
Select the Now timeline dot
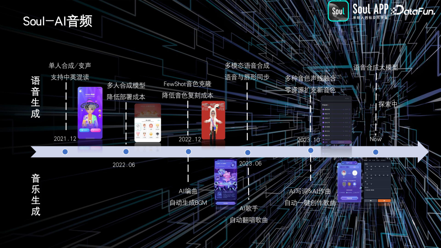coord(376,152)
